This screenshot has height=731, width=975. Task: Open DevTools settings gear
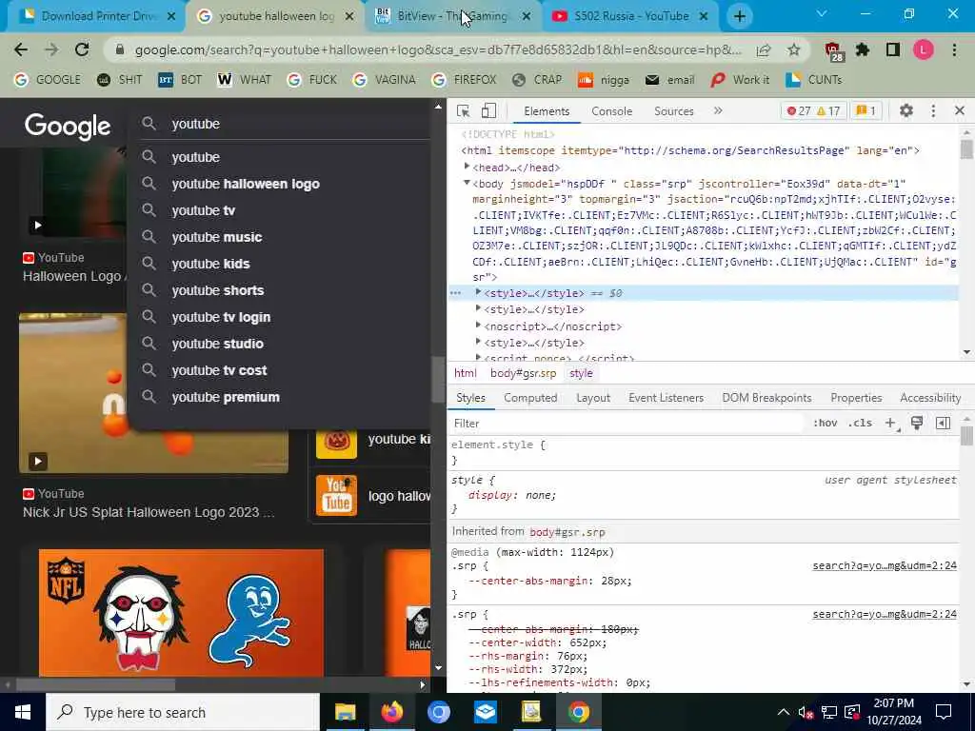pyautogui.click(x=906, y=110)
